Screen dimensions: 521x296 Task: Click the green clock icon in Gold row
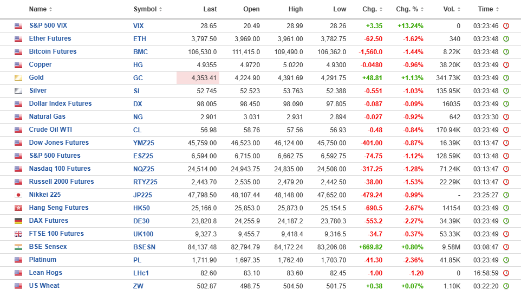(x=506, y=78)
